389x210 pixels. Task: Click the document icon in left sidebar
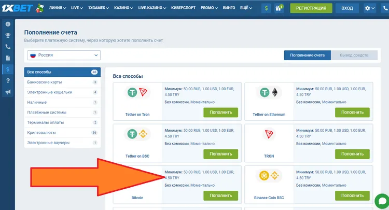8,58
